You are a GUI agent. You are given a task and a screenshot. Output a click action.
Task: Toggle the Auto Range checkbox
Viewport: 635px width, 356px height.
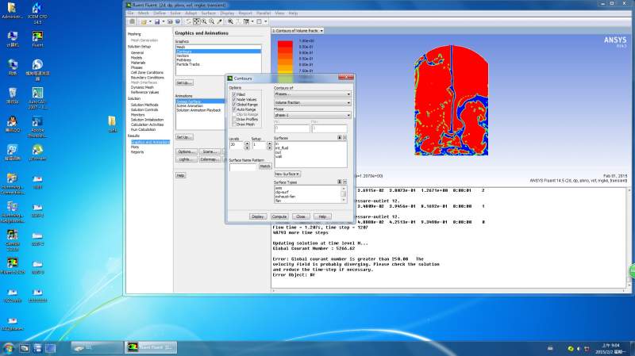(233, 109)
